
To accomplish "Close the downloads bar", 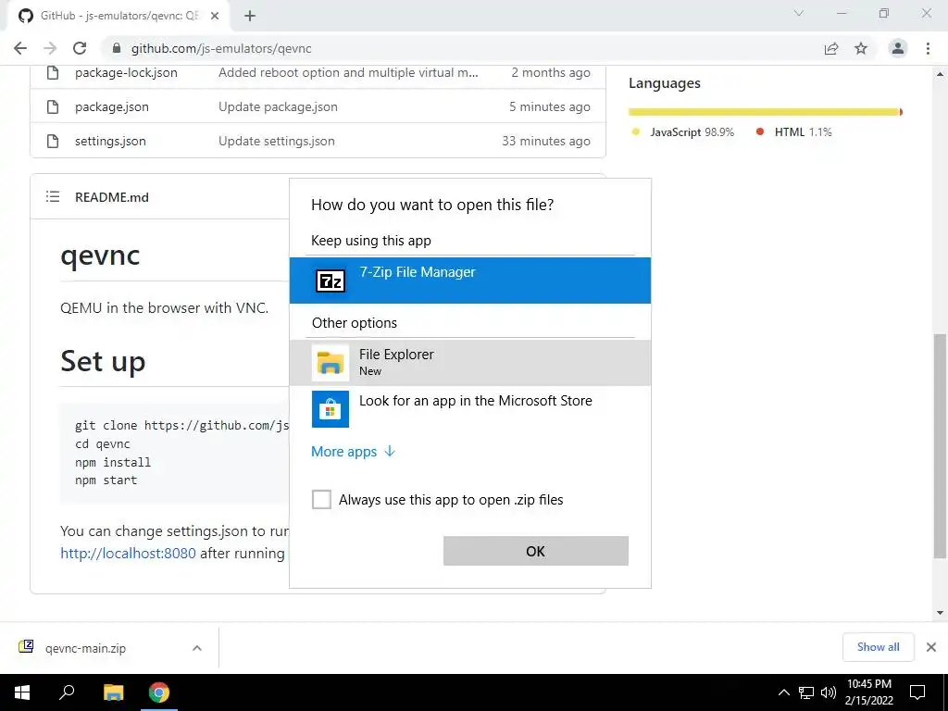I will pos(931,647).
